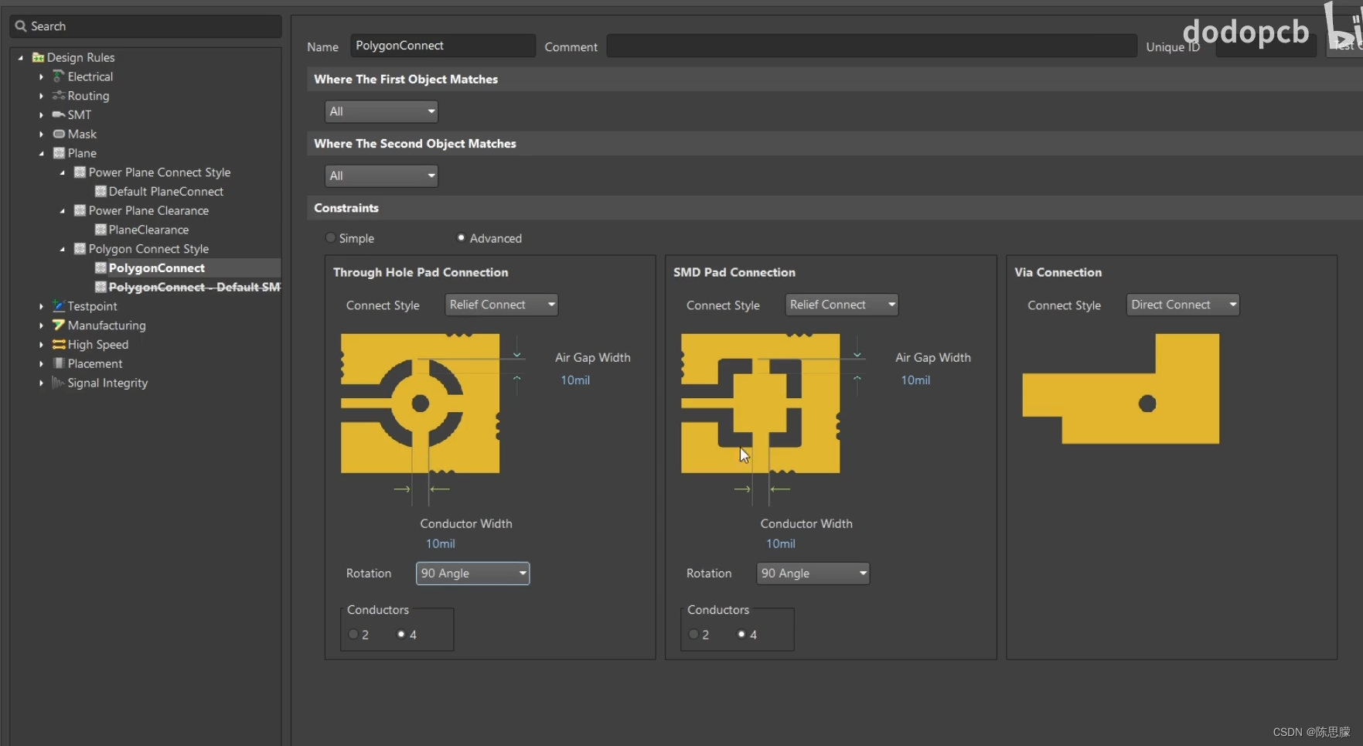
Task: Click the rule Name input field
Action: [x=443, y=46]
